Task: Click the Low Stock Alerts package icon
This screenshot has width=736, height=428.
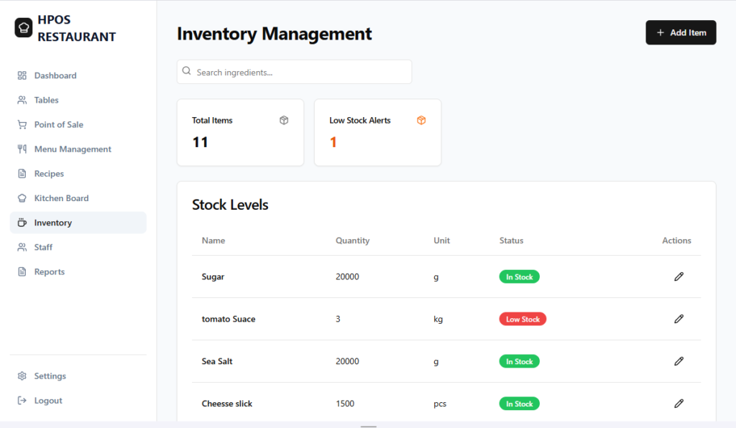Action: pos(421,120)
